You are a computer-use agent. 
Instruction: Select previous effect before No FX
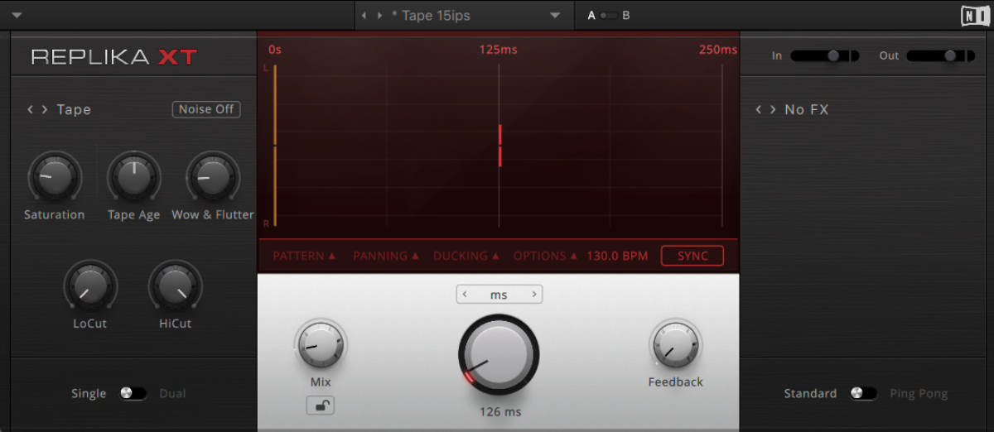(x=760, y=109)
